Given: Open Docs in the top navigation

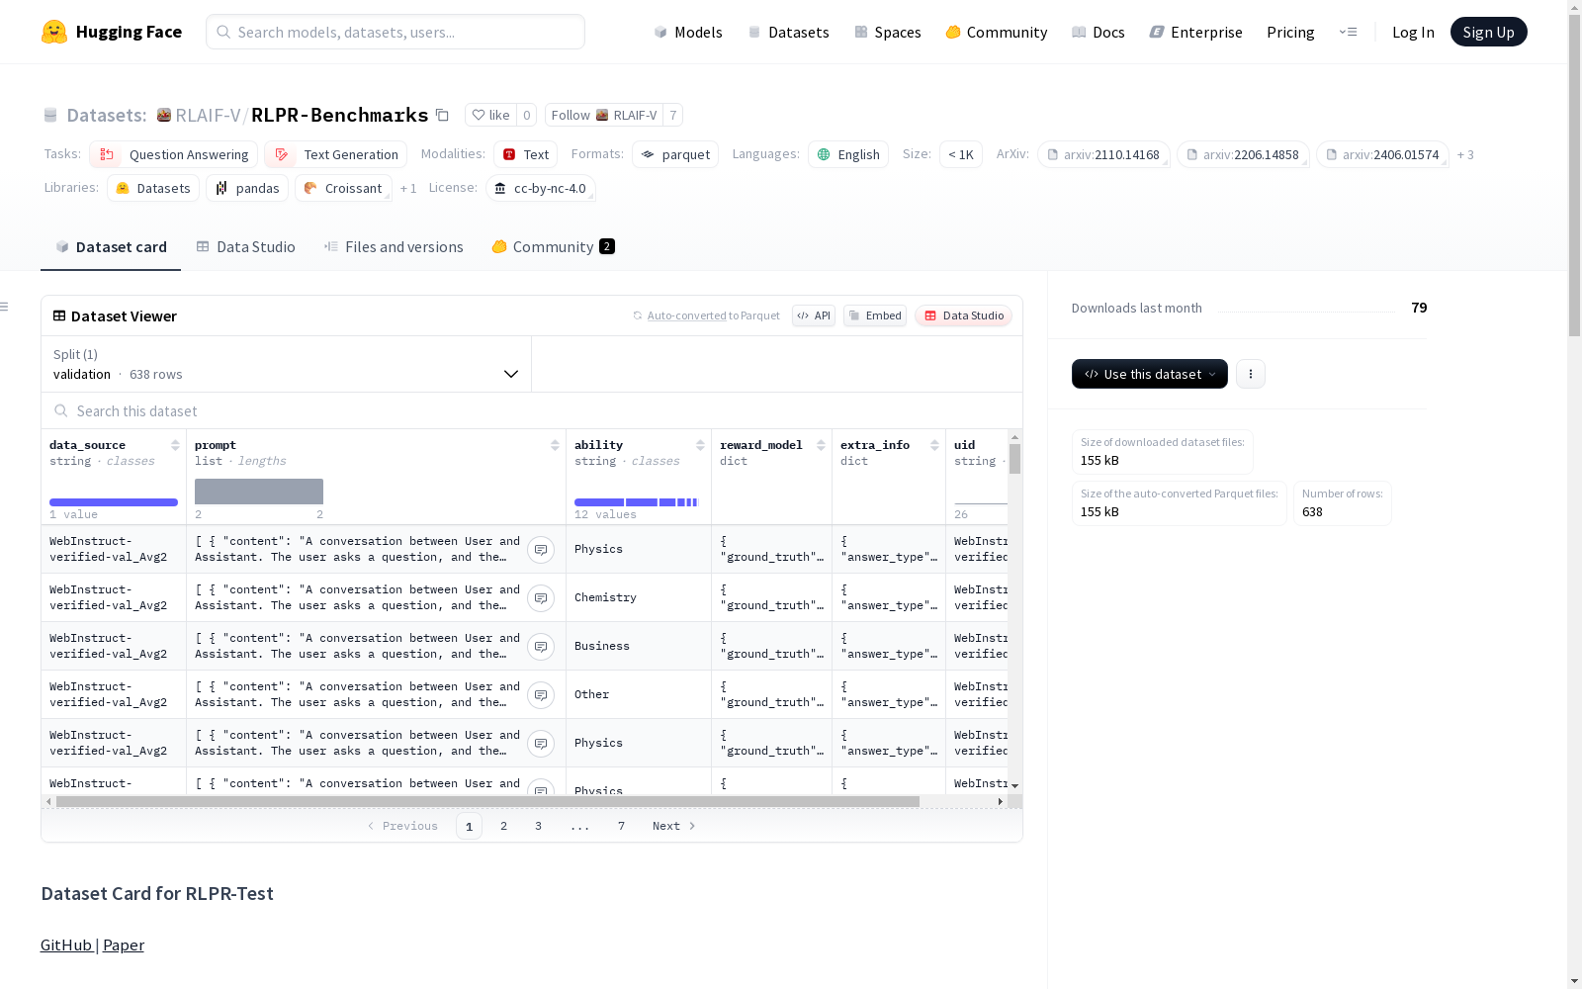Looking at the screenshot, I should click(x=1099, y=32).
